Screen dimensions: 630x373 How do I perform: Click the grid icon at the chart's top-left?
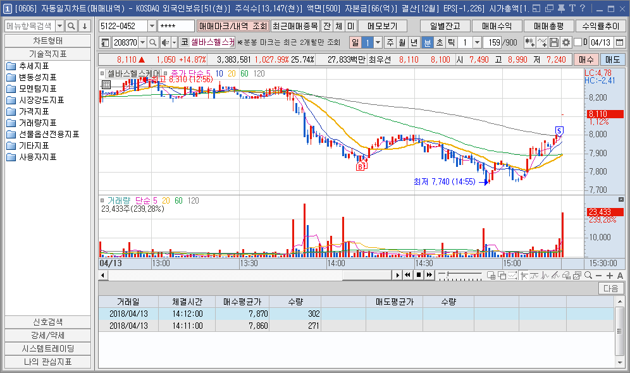click(106, 84)
